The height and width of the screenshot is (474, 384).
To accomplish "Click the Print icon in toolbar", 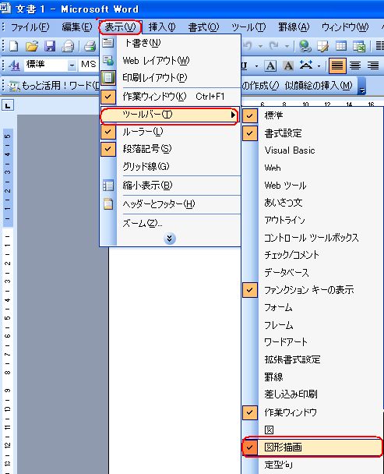I will (x=90, y=46).
